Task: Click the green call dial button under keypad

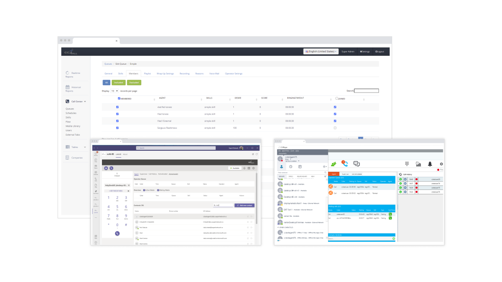Action: coord(117,234)
